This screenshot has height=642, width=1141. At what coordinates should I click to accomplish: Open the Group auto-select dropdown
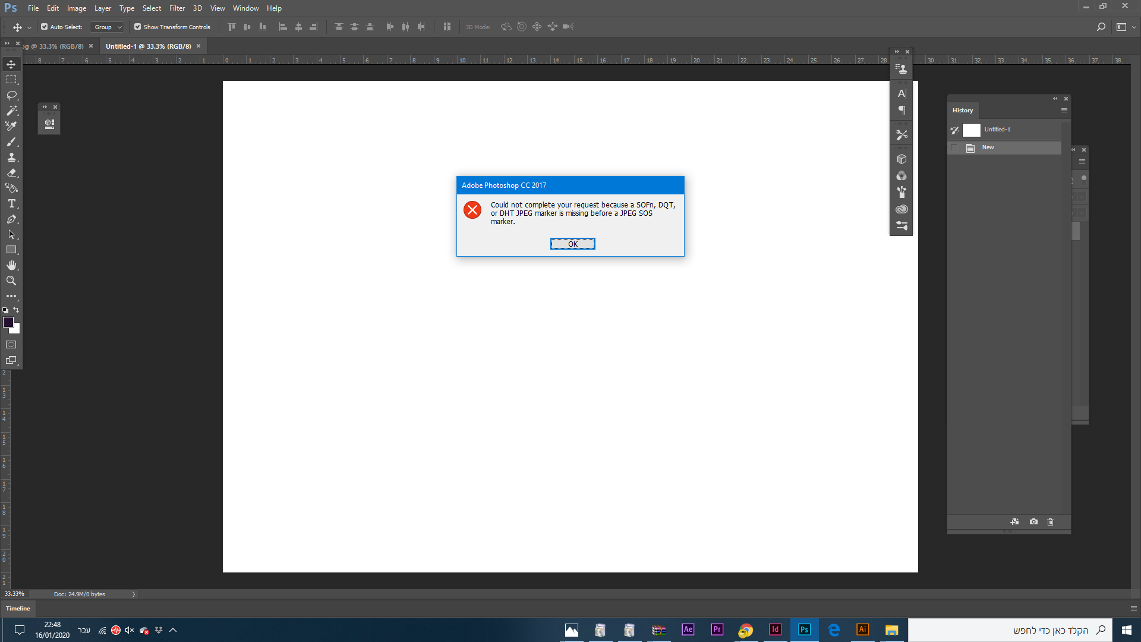coord(108,27)
